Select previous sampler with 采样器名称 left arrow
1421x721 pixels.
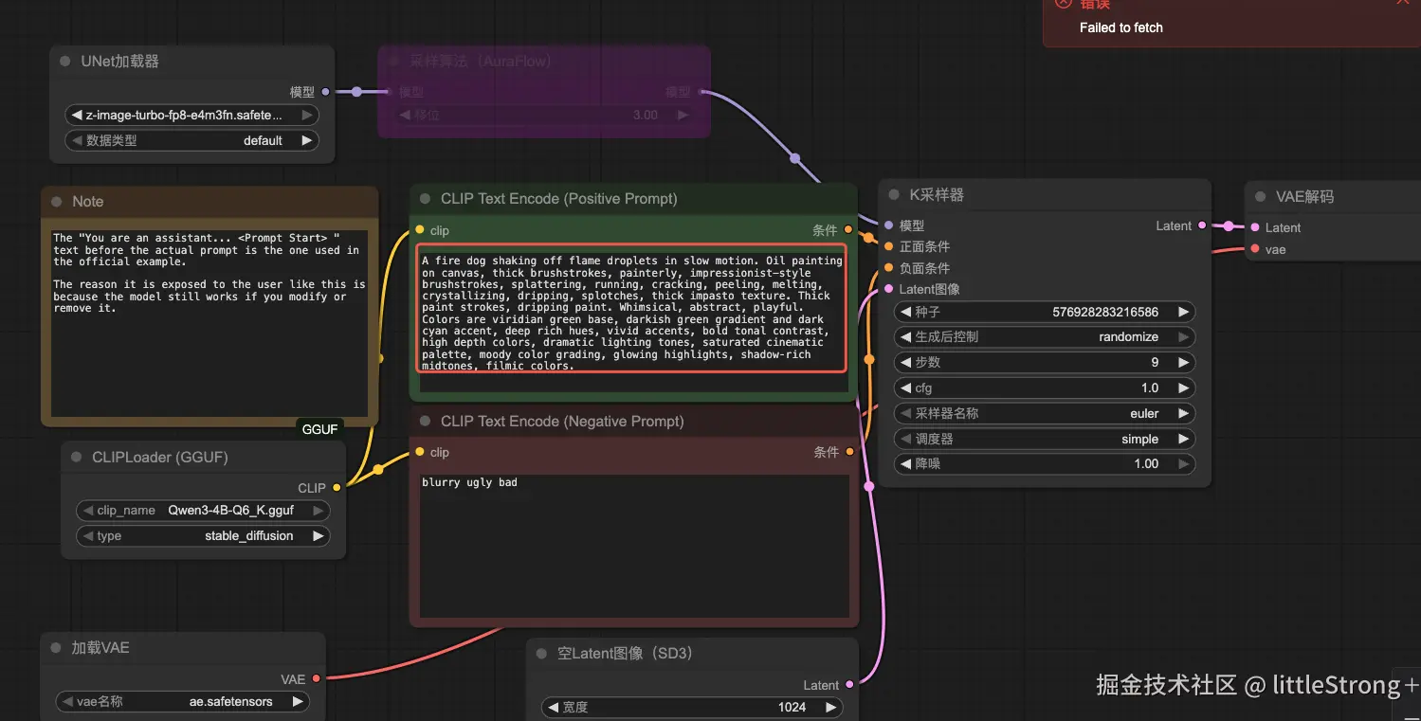point(905,413)
